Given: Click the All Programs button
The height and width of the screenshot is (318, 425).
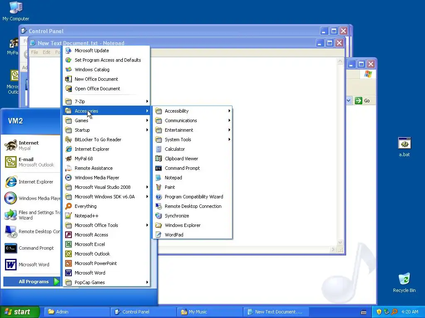Looking at the screenshot, I should point(32,282).
